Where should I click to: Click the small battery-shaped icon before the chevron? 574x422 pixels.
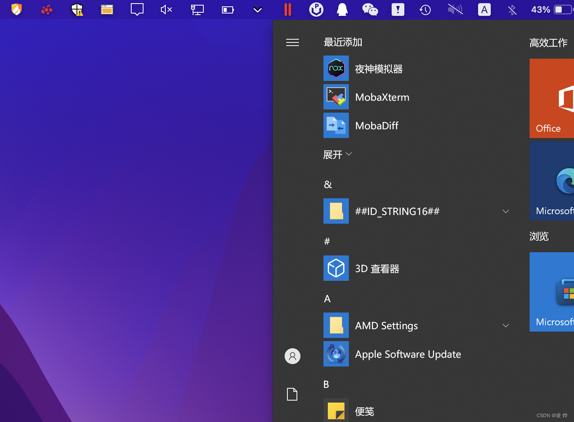(x=228, y=10)
